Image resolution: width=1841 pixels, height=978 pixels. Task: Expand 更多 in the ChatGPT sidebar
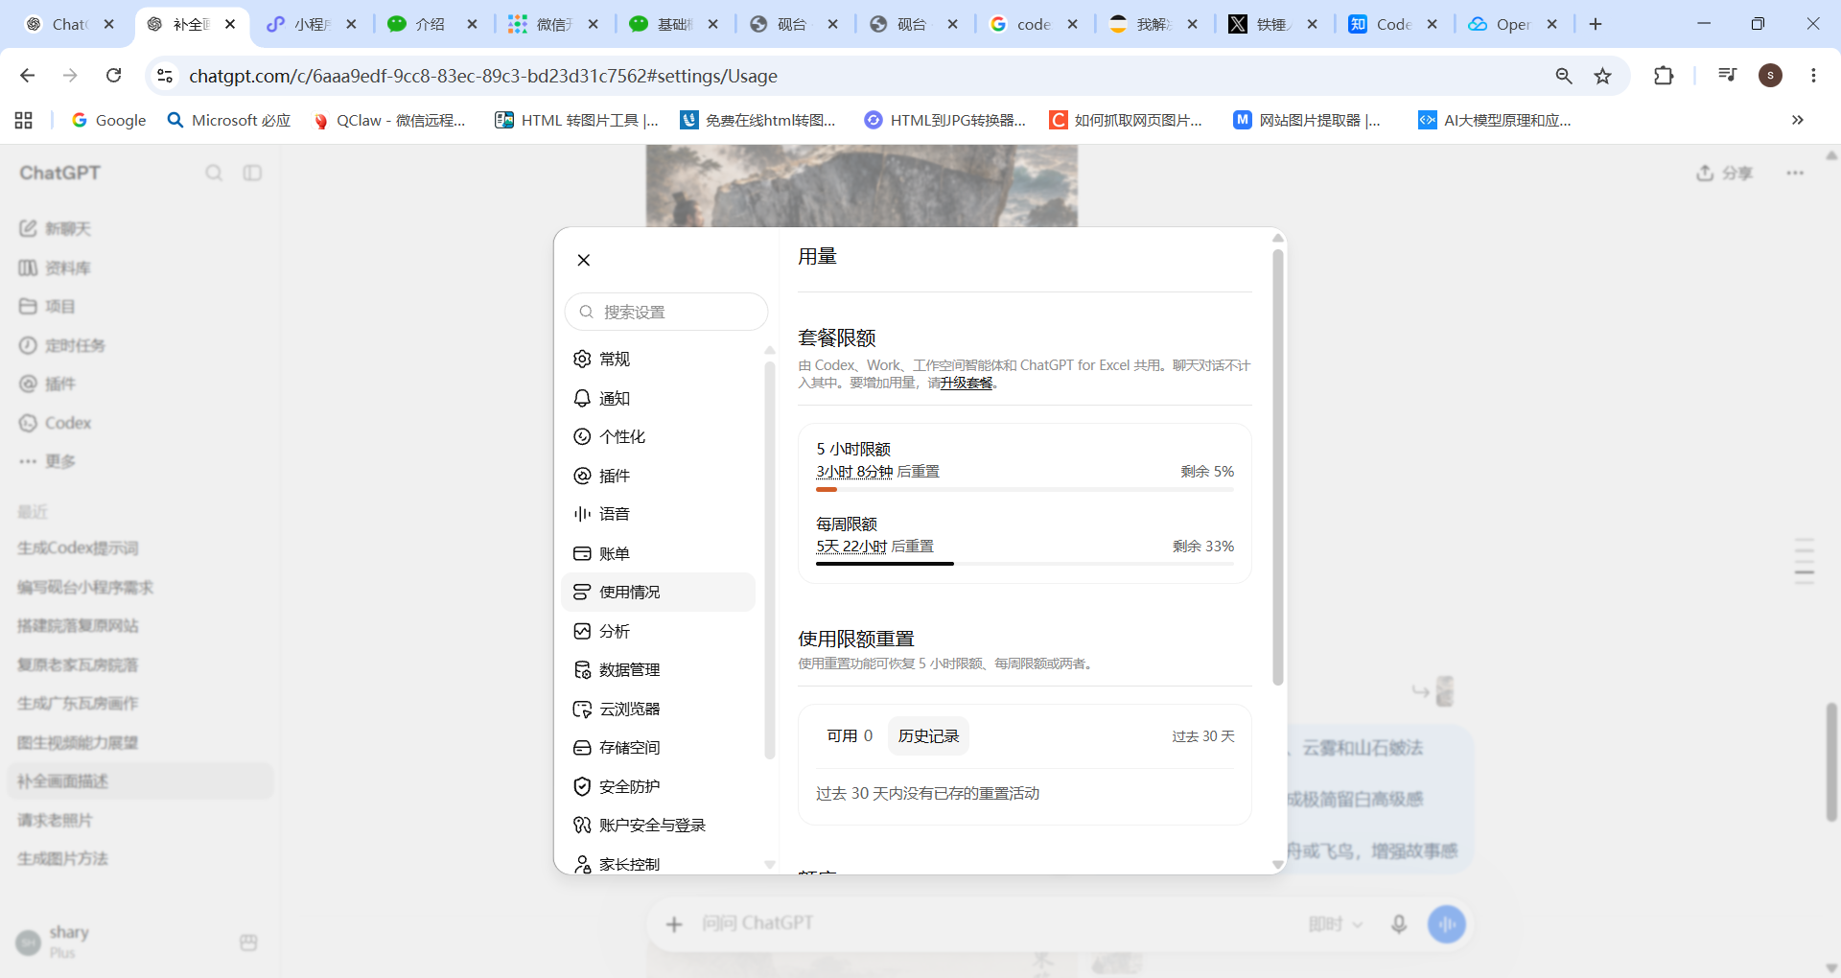(140, 461)
